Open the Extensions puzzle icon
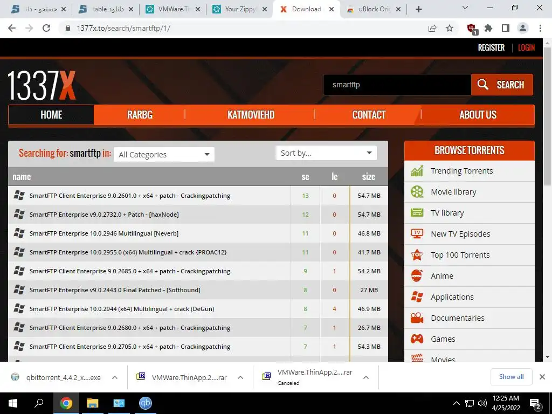Viewport: 552px width, 414px height. coord(488,28)
